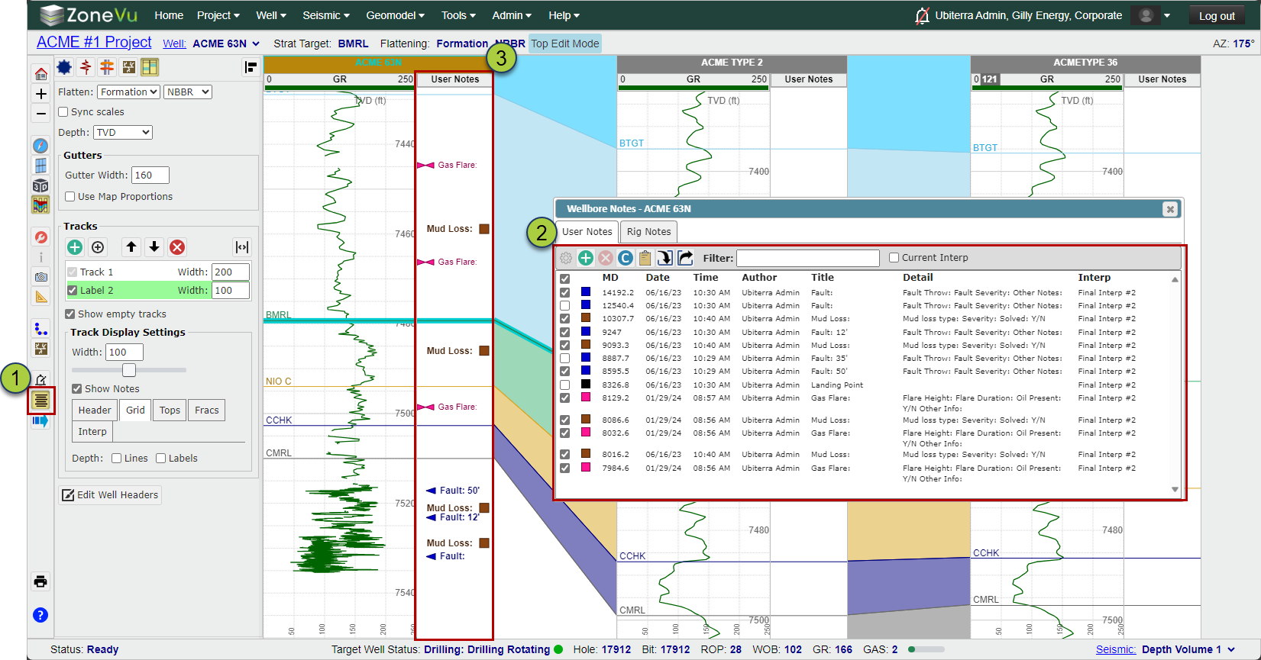The height and width of the screenshot is (660, 1261).
Task: Enable Depth Labels checkbox
Action: point(161,459)
